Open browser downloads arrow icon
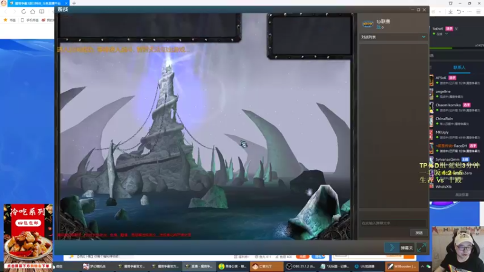Image resolution: width=484 pixels, height=272 pixels. [451, 11]
